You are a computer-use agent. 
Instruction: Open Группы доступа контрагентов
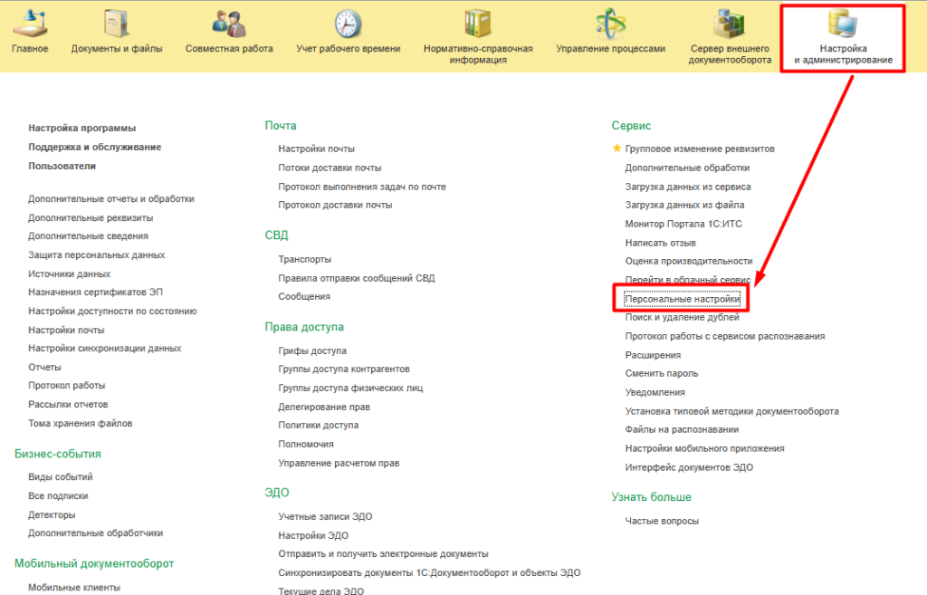coord(344,369)
